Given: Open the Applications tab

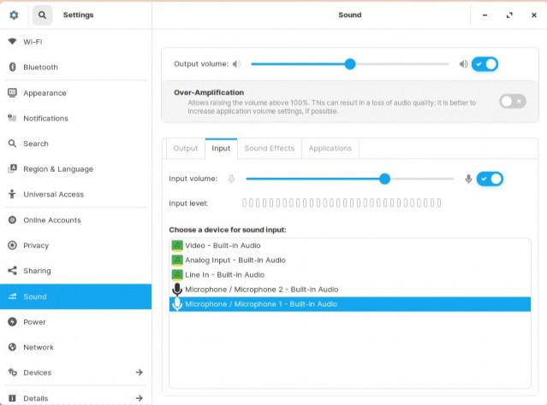Looking at the screenshot, I should point(330,149).
